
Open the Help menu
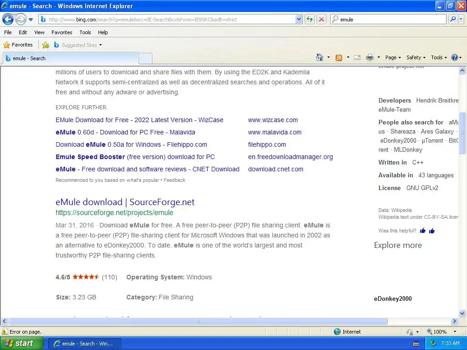pyautogui.click(x=103, y=32)
